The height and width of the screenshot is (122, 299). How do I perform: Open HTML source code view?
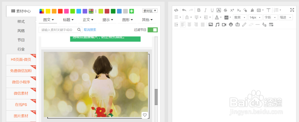[x=176, y=10]
